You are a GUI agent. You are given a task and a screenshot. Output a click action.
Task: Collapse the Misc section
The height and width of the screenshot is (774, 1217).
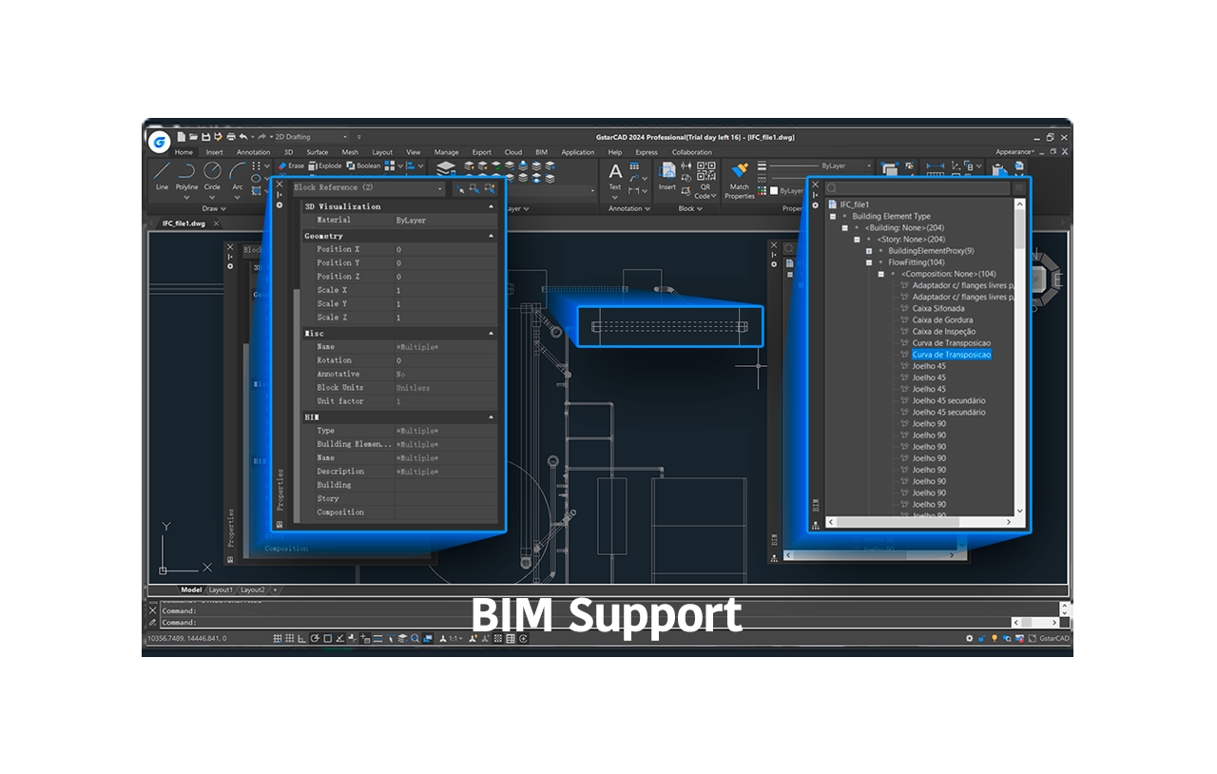491,334
